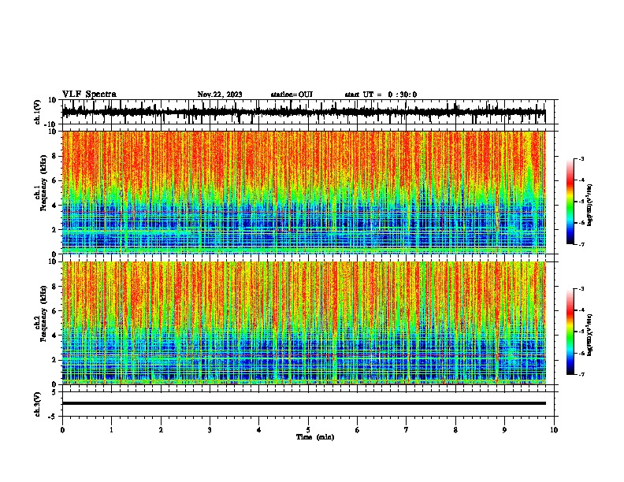Click the ch.2 spectrogram color scale bar
The height and width of the screenshot is (482, 624).
point(570,332)
